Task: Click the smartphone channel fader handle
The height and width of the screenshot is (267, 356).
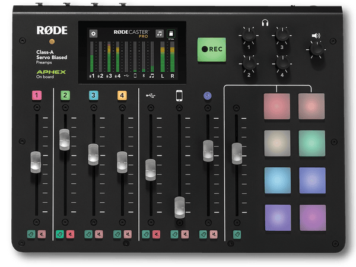Action: point(180,208)
